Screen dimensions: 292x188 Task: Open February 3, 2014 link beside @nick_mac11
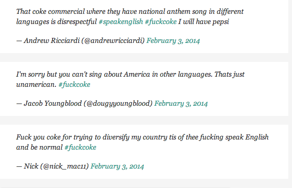117,167
